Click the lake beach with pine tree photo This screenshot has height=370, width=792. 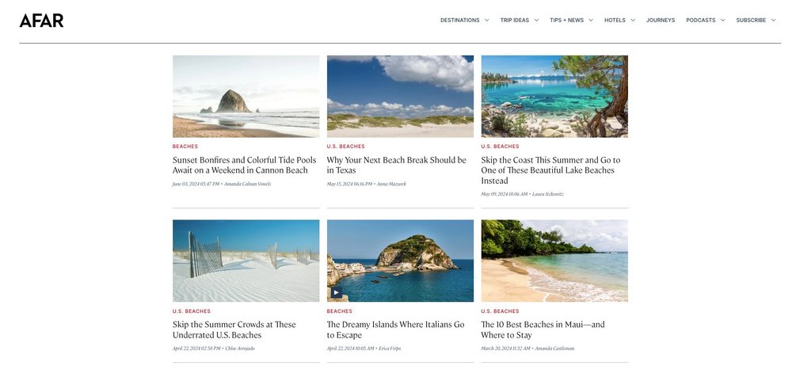[x=554, y=97]
